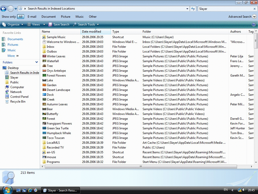Filter results to Music only
The height and width of the screenshot is (194, 258).
pos(79,17)
